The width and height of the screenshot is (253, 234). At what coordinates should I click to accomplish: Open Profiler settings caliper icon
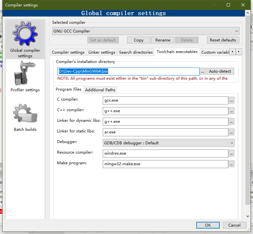25,73
